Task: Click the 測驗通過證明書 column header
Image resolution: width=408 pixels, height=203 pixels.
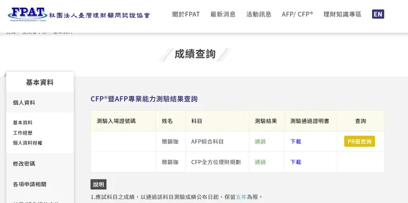Action: click(x=310, y=121)
